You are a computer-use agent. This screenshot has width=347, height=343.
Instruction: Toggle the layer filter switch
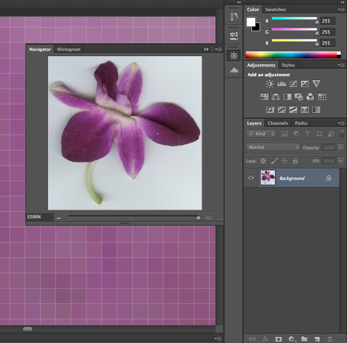click(x=342, y=134)
